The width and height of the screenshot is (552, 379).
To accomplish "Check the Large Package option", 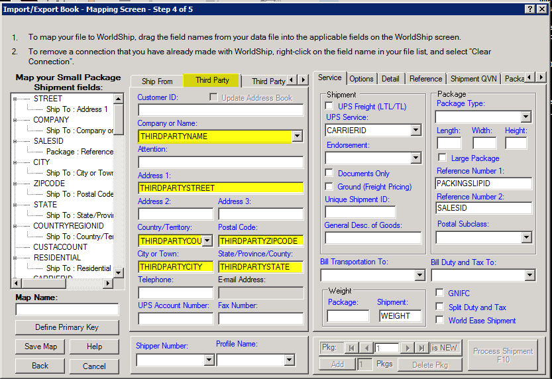I will (x=442, y=158).
